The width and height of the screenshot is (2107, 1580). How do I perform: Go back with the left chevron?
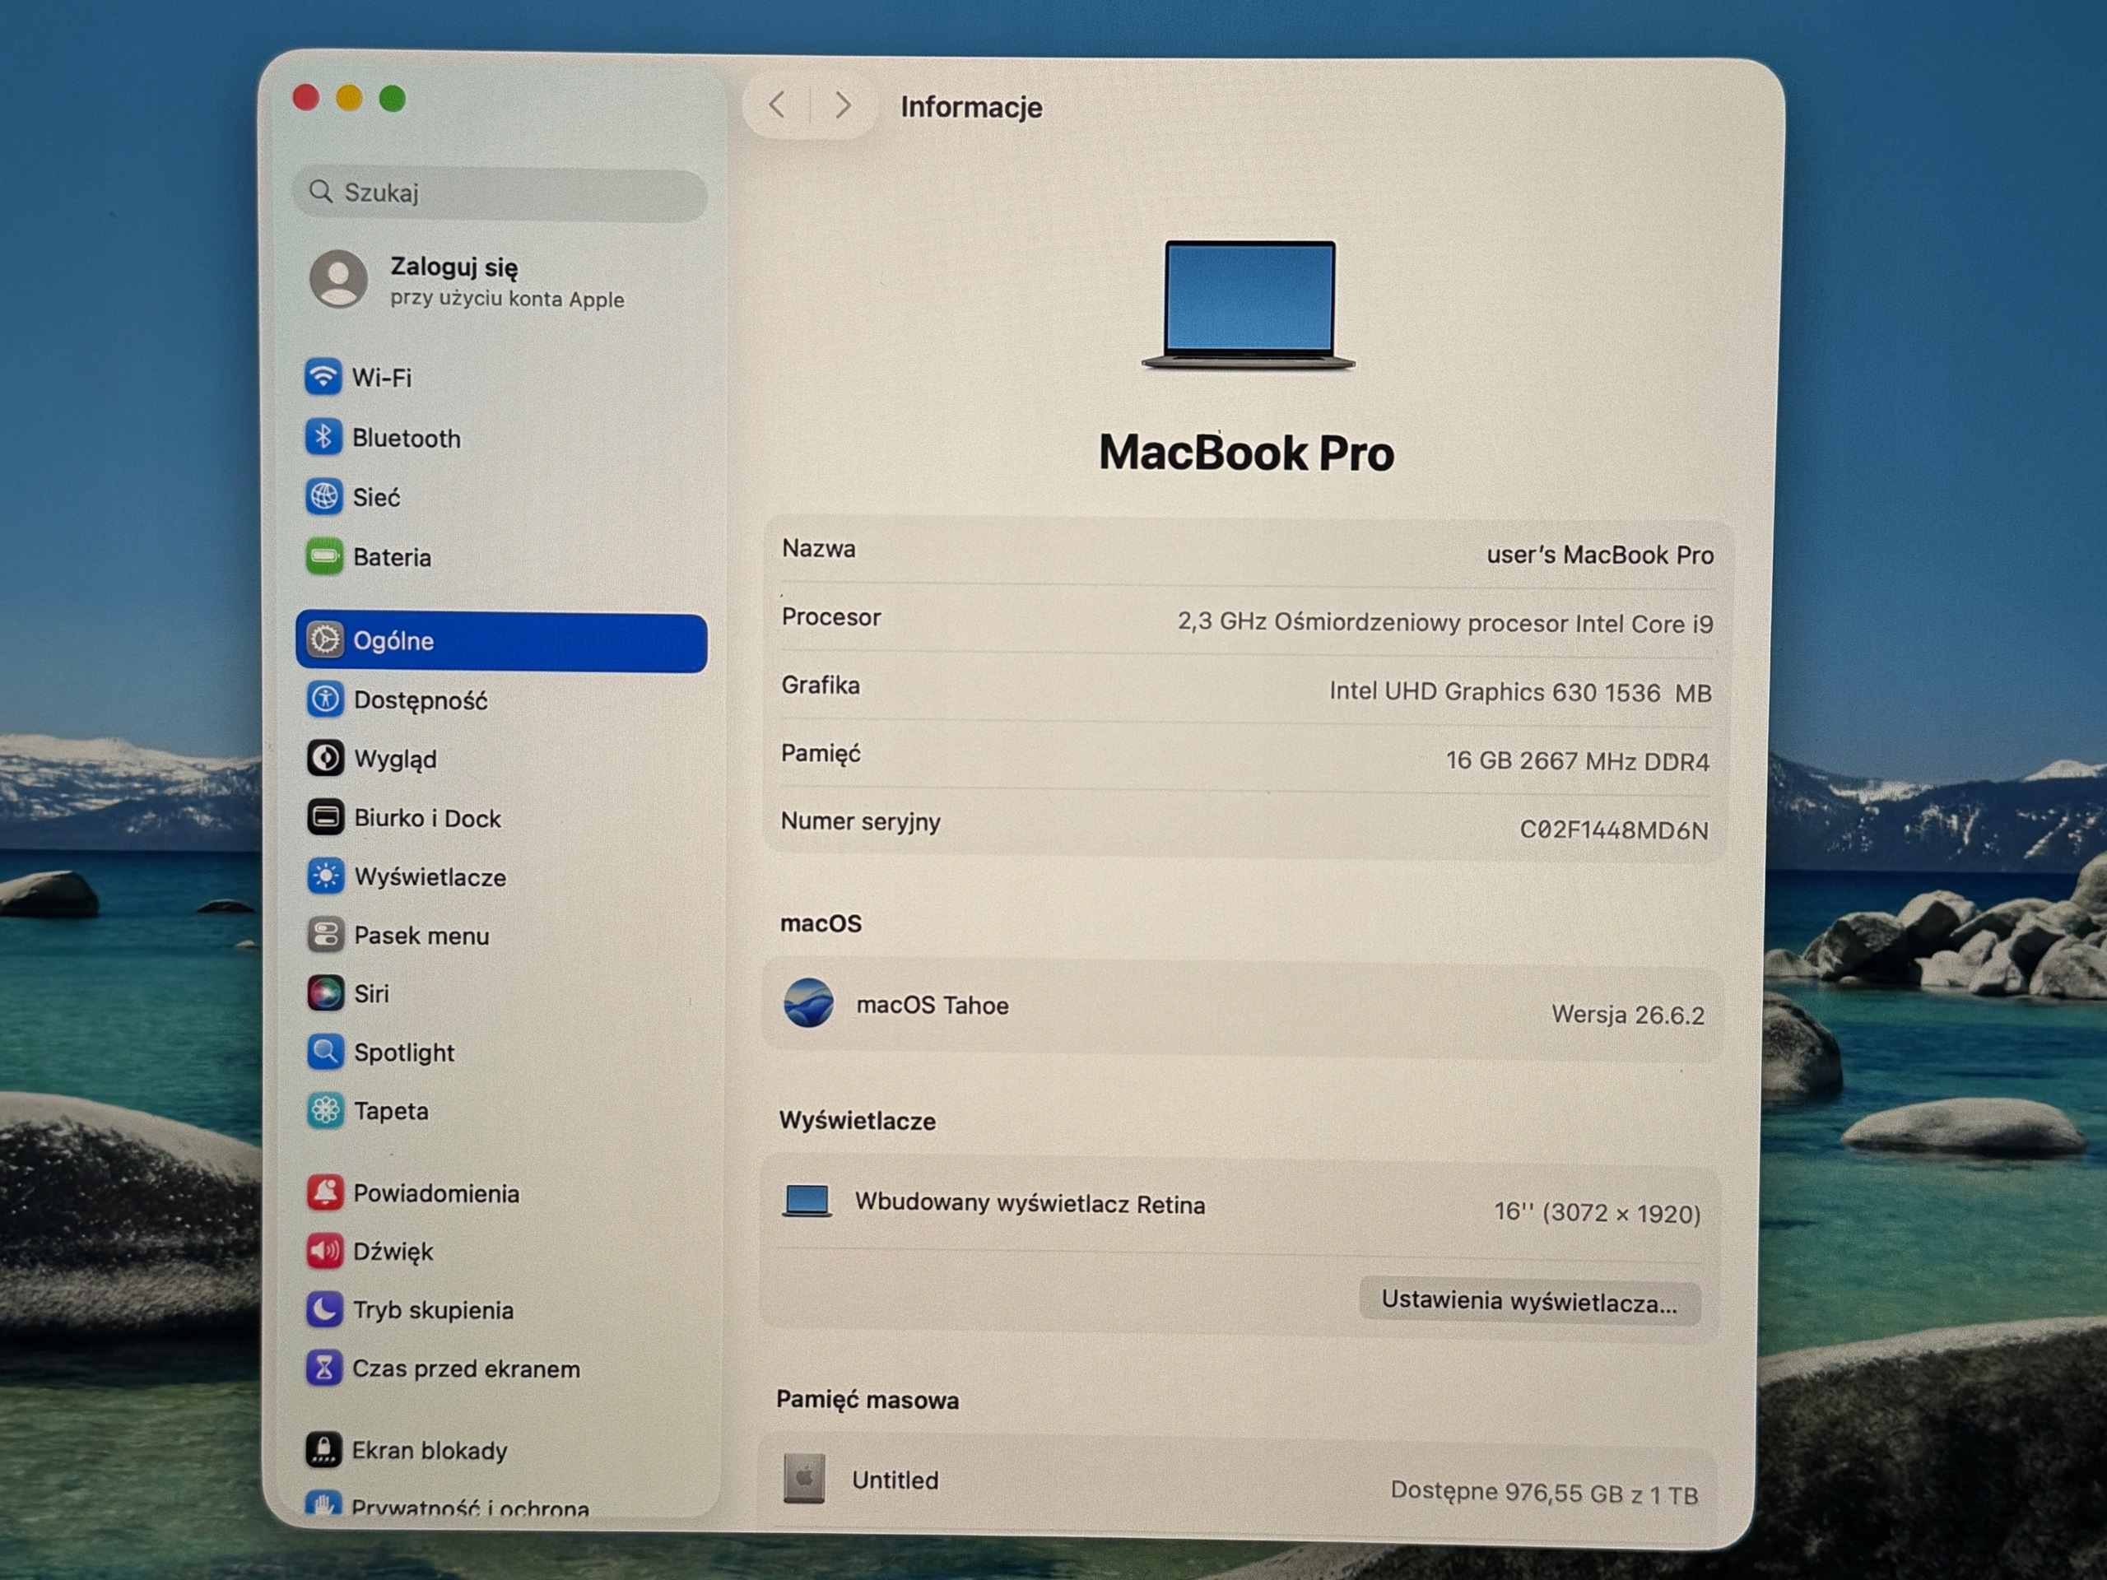click(x=777, y=105)
